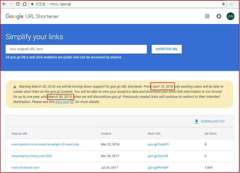Click the All Clicks column header

(210, 134)
